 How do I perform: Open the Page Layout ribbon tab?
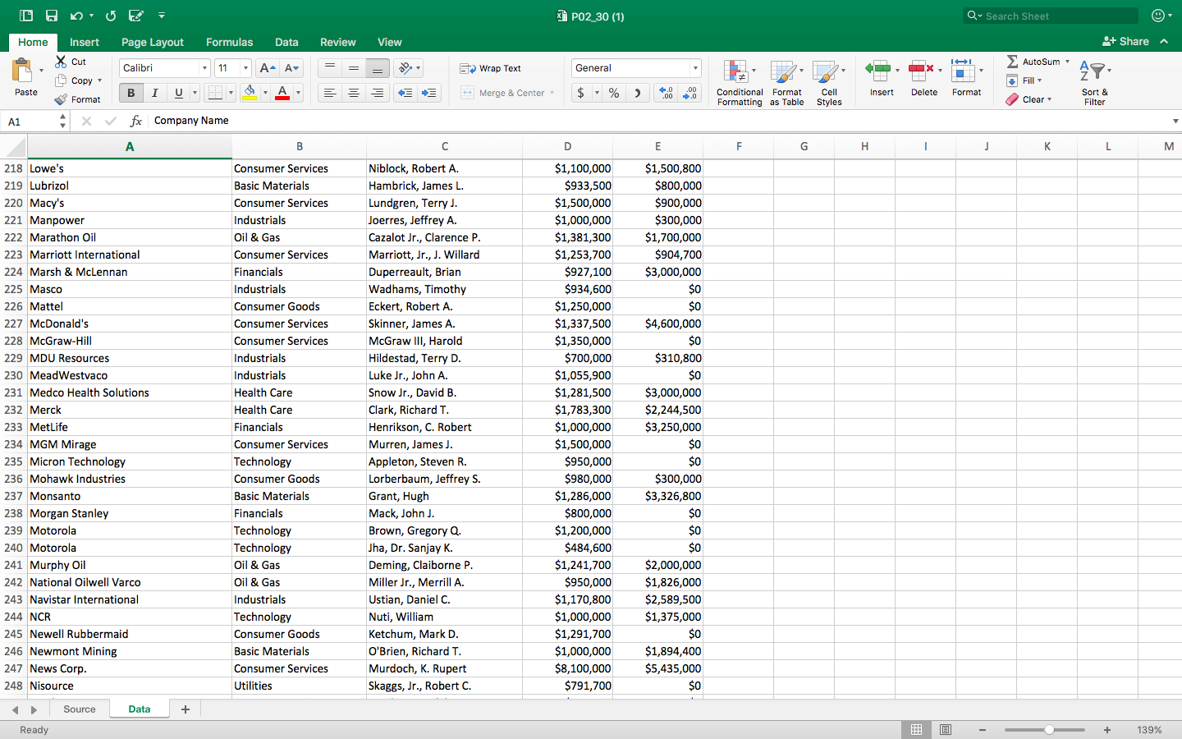point(153,42)
